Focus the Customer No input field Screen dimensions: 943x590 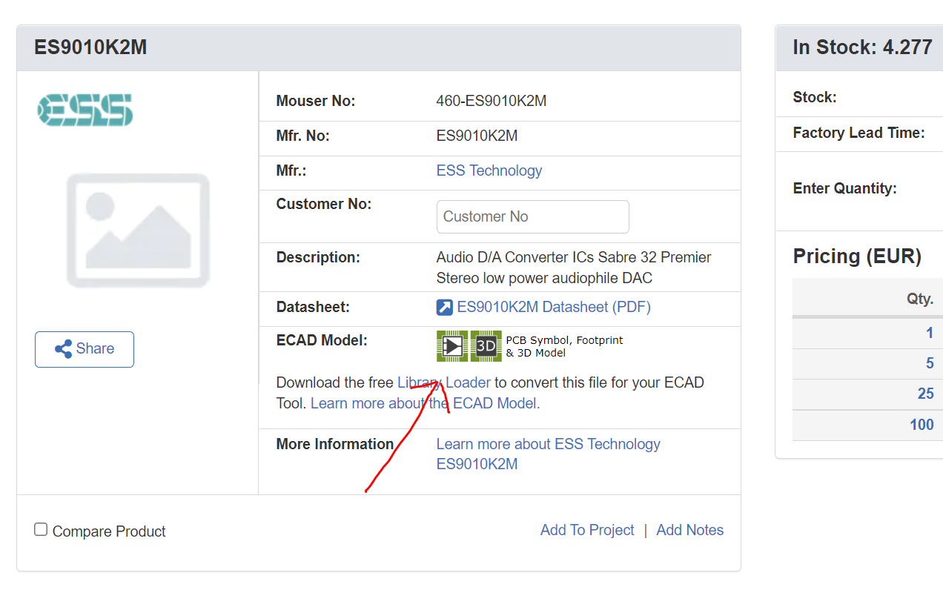pyautogui.click(x=533, y=216)
